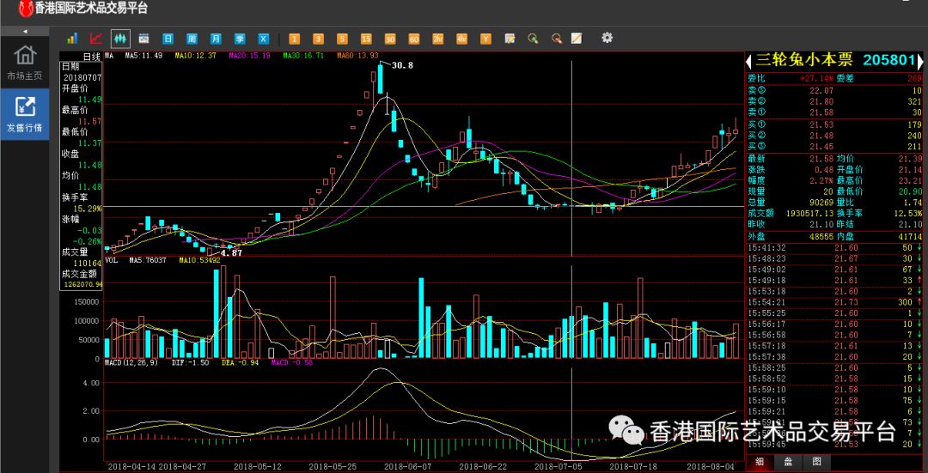Screen dimensions: 928x473
Task: Select the quarterly (季) period button
Action: (x=240, y=39)
